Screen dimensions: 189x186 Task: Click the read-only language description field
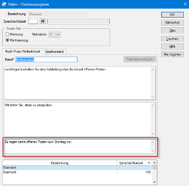point(78,22)
